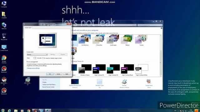Open Window Color settings in Personalization
This screenshot has width=200, height=112.
coord(100,83)
